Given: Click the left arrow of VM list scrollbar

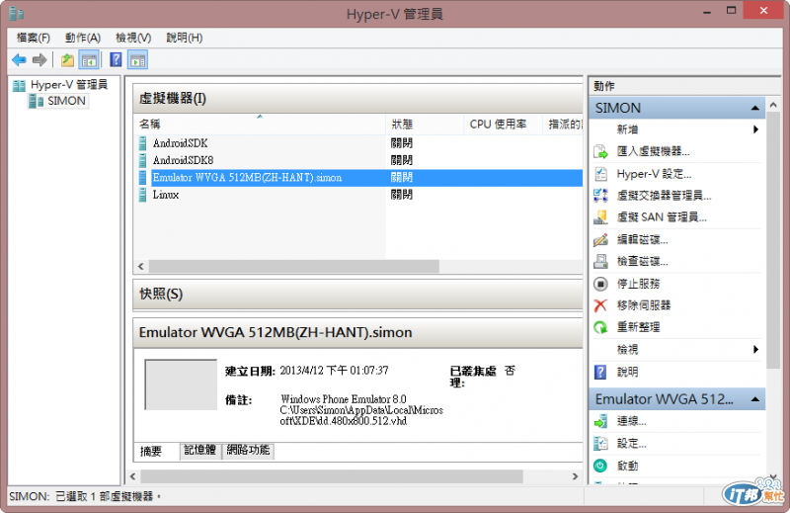Looking at the screenshot, I should pos(141,266).
